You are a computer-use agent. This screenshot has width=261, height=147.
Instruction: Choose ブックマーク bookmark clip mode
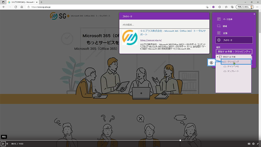[x=234, y=40]
